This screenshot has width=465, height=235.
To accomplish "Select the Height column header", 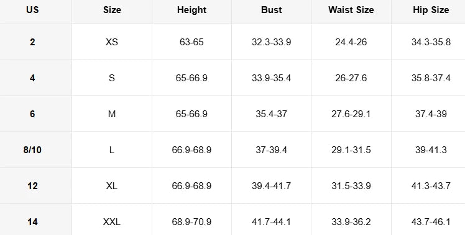I will [191, 10].
